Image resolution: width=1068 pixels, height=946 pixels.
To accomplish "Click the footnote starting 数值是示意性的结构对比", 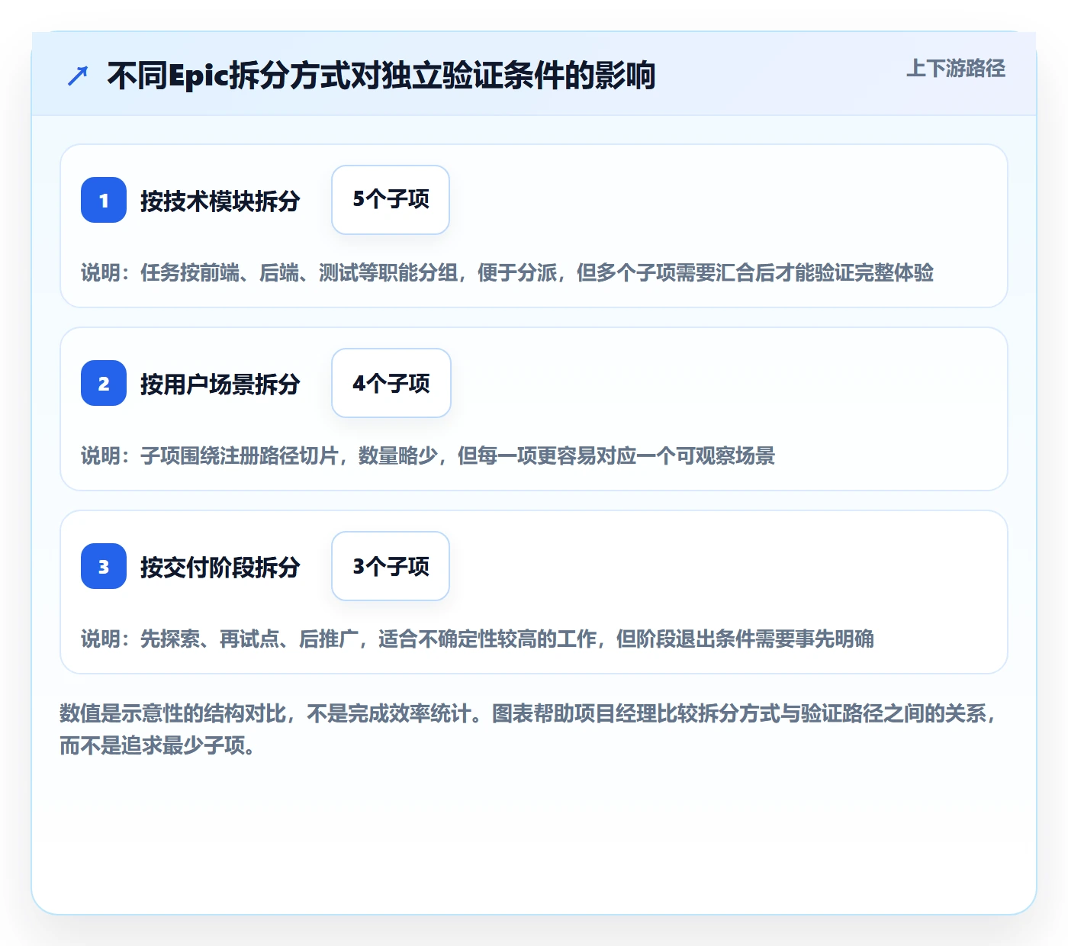I will pos(529,729).
